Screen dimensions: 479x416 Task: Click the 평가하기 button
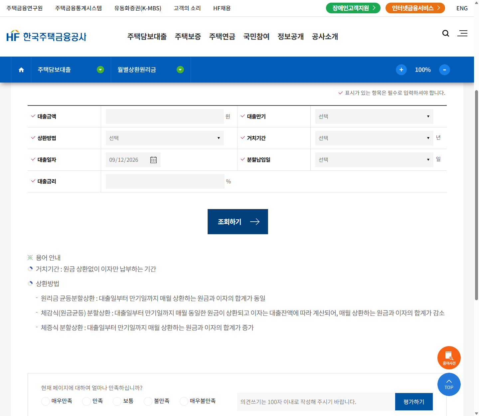414,402
